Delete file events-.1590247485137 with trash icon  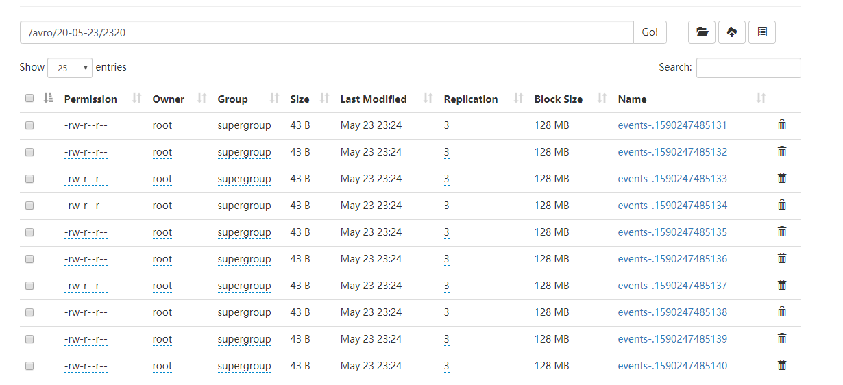(782, 285)
